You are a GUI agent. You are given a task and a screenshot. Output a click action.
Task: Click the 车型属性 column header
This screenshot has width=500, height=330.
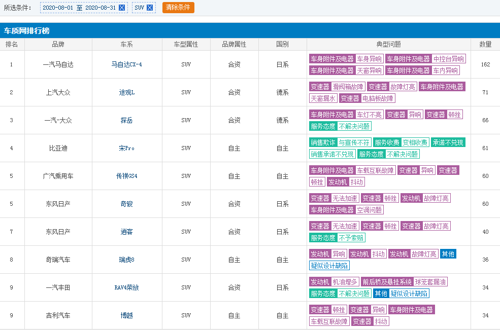(186, 44)
